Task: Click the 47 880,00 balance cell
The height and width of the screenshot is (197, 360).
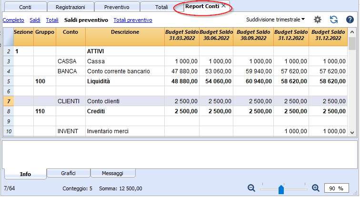Action: (182, 71)
